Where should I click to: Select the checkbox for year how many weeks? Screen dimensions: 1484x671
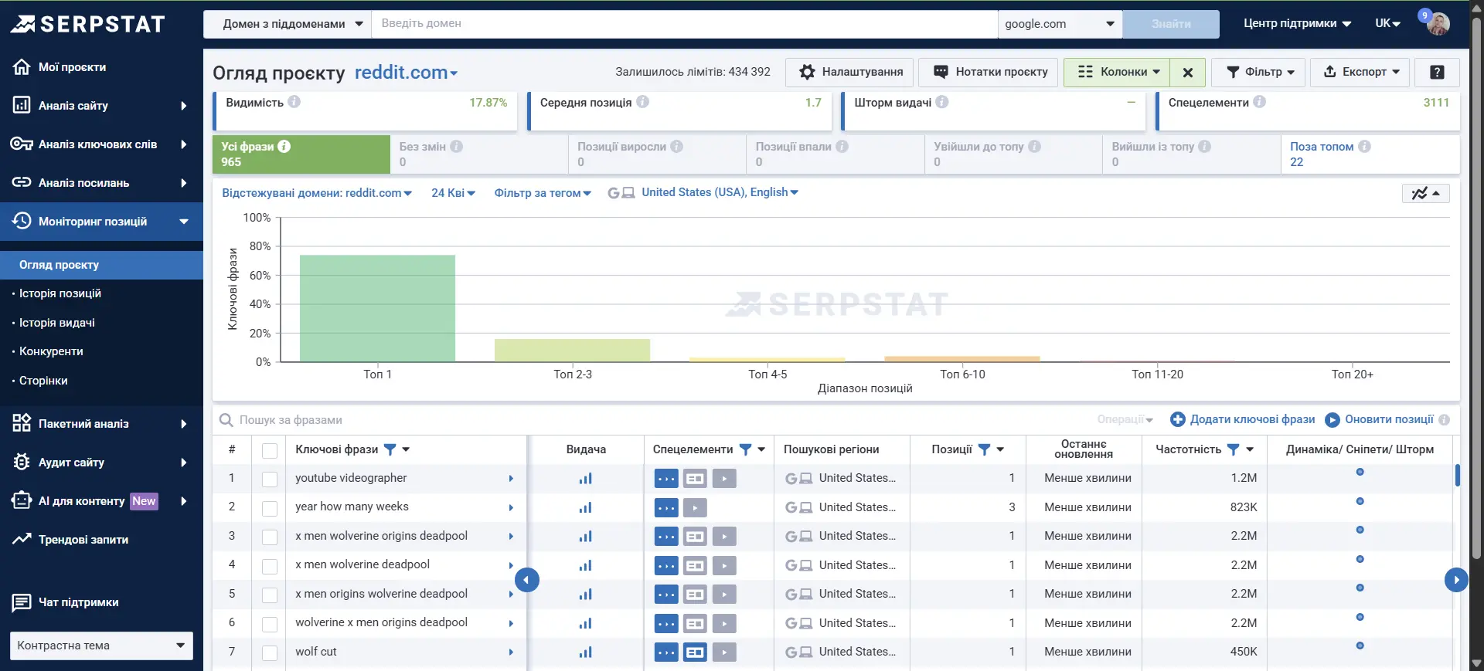270,508
